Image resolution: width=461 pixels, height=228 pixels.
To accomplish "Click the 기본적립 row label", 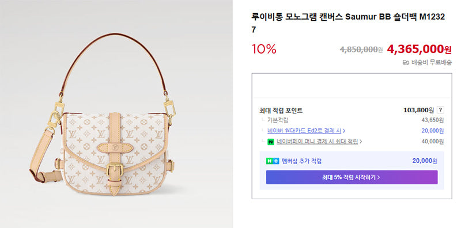I will tap(278, 120).
